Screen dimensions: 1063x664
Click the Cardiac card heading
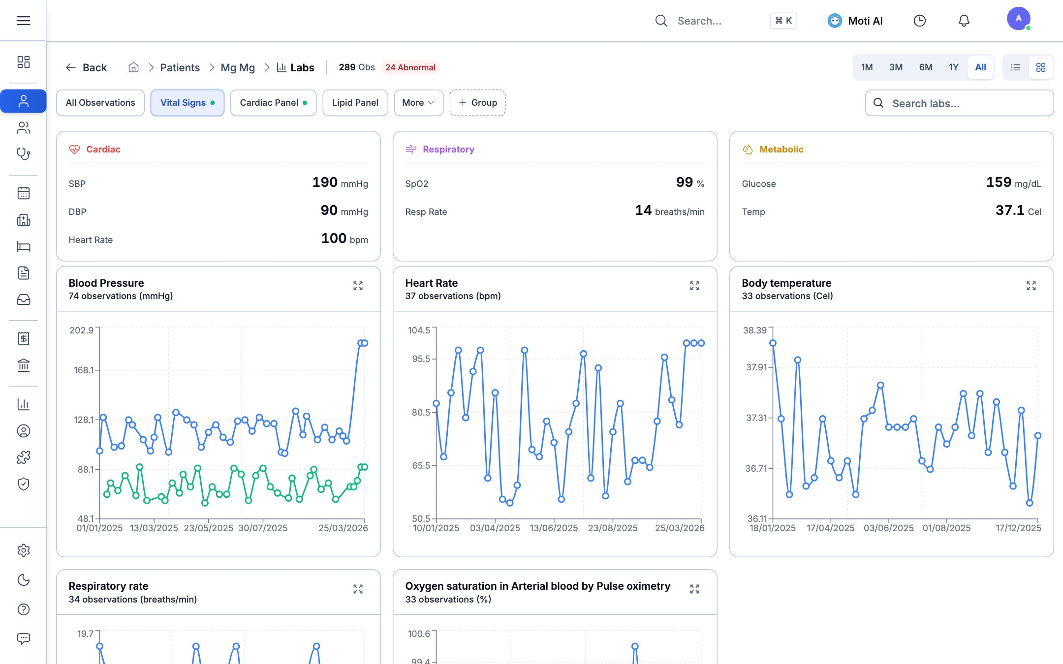point(103,149)
